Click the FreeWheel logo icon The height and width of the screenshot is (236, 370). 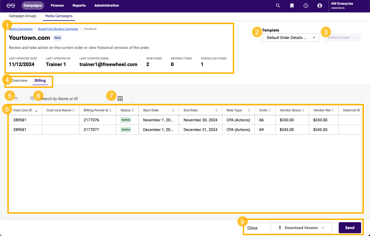click(11, 6)
